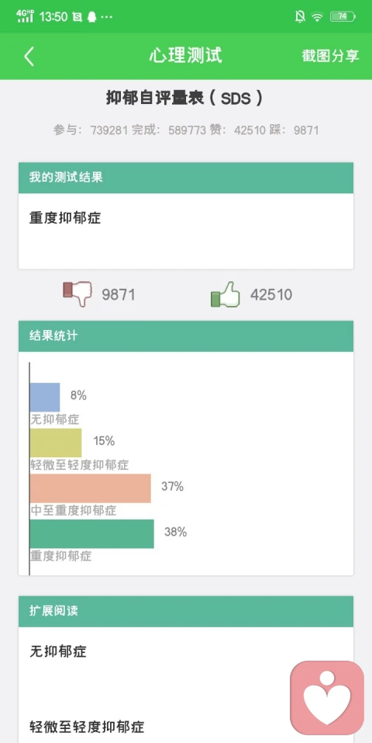372x743 pixels.
Task: Tap the battery indicator icon
Action: click(x=343, y=16)
